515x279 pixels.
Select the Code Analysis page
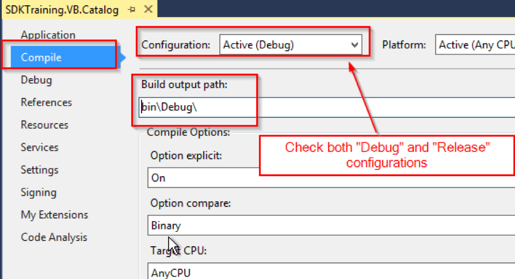coord(54,237)
